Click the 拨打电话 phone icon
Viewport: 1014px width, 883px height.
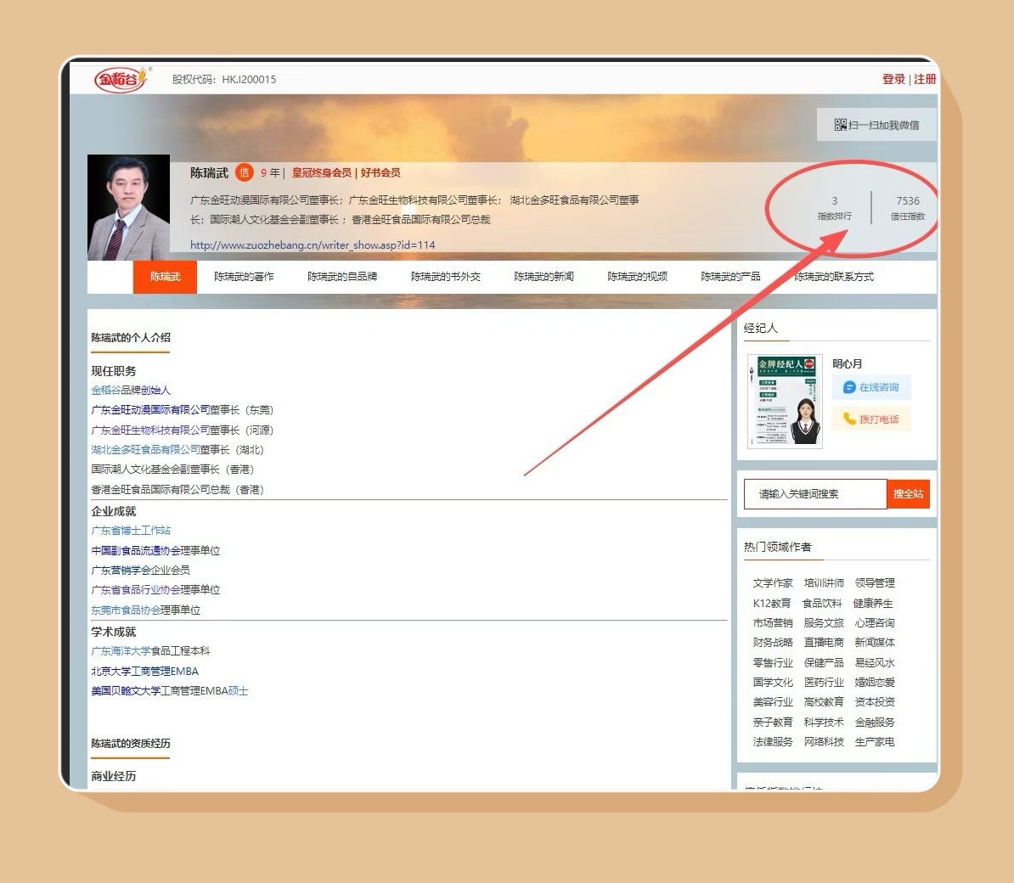tap(848, 419)
